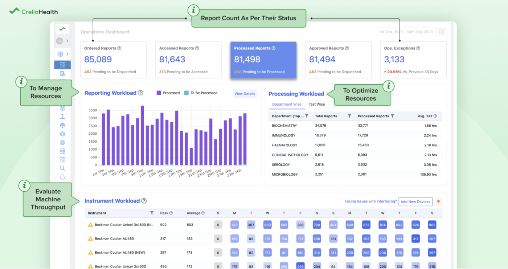Select the Ops. Exceptions card
Viewport: 508px width, 269px height.
413,60
